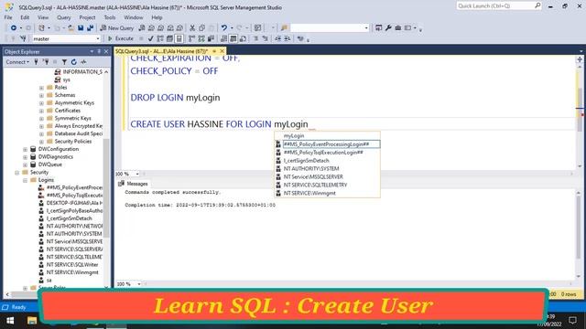Toggle IntelliSense Enabled button
Image resolution: width=586 pixels, height=329 pixels.
[x=179, y=38]
